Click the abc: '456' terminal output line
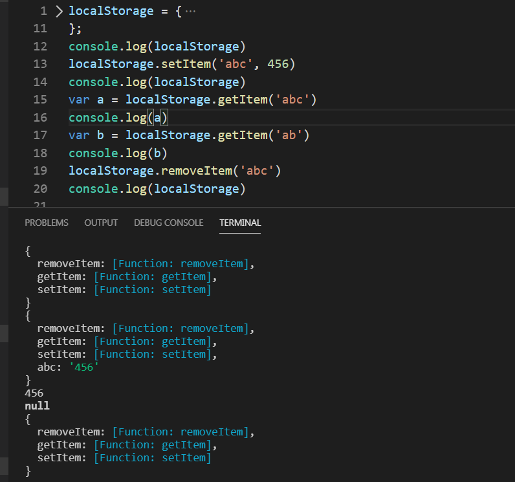The height and width of the screenshot is (482, 515). pos(69,367)
